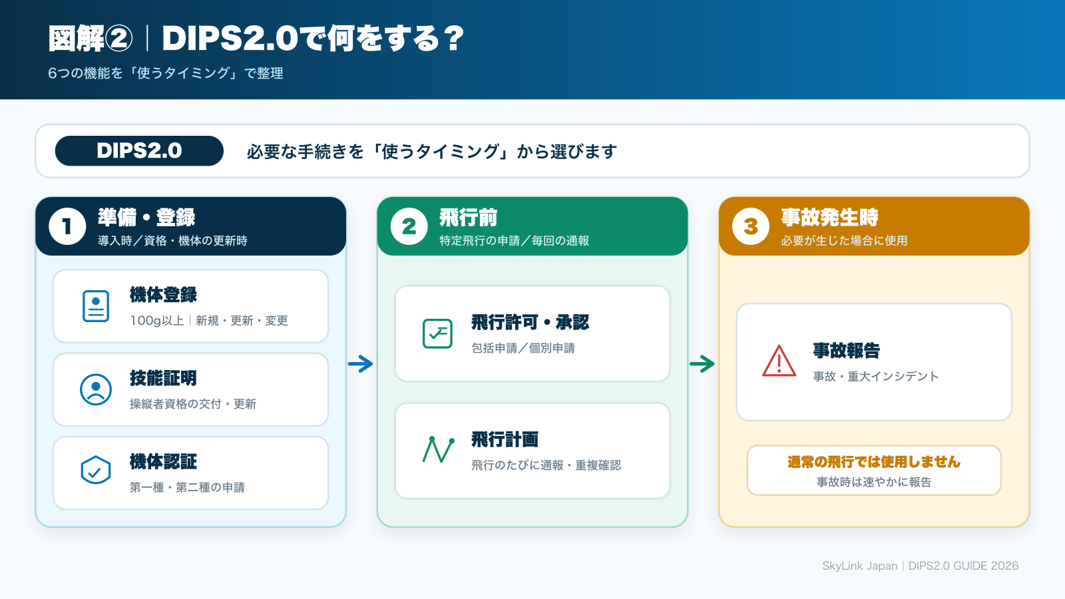Viewport: 1065px width, 599px height.
Task: Click the ID card icon beside 機体登録
Action: 96,306
